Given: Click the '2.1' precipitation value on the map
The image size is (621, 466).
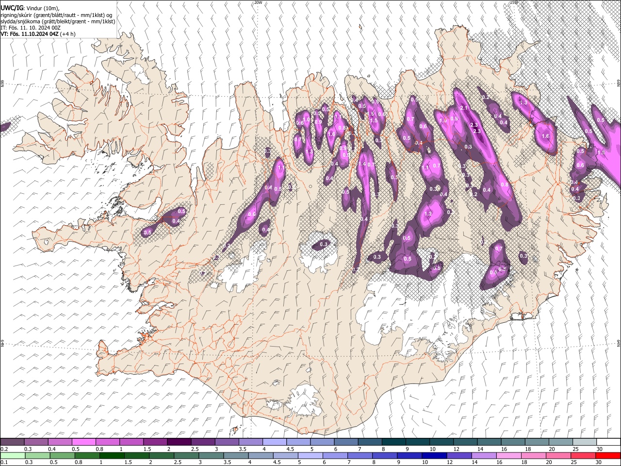Looking at the screenshot, I should tap(463, 108).
